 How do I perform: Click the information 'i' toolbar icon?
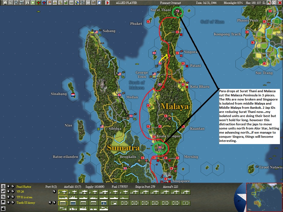coord(27,3)
